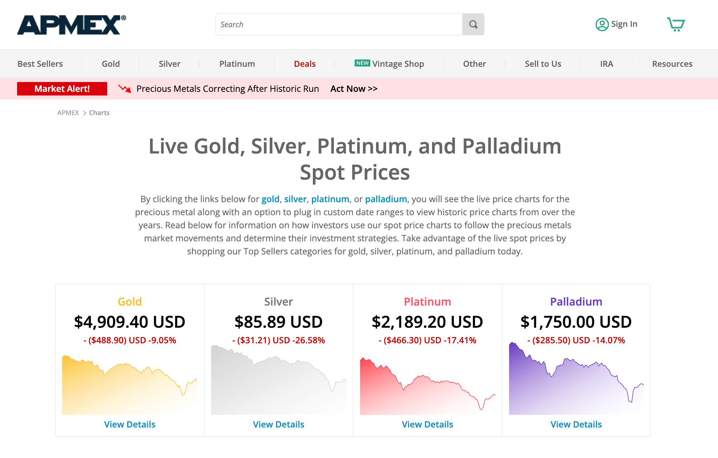
Task: Click the APMEX logo
Action: (71, 25)
